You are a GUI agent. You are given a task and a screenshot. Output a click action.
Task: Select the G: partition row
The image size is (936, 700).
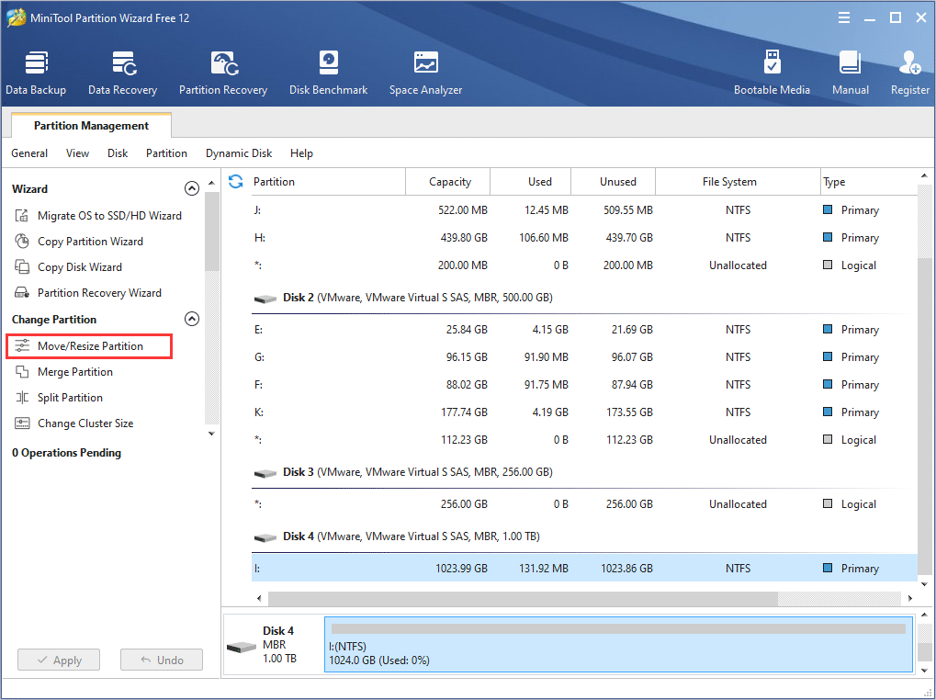click(x=584, y=356)
